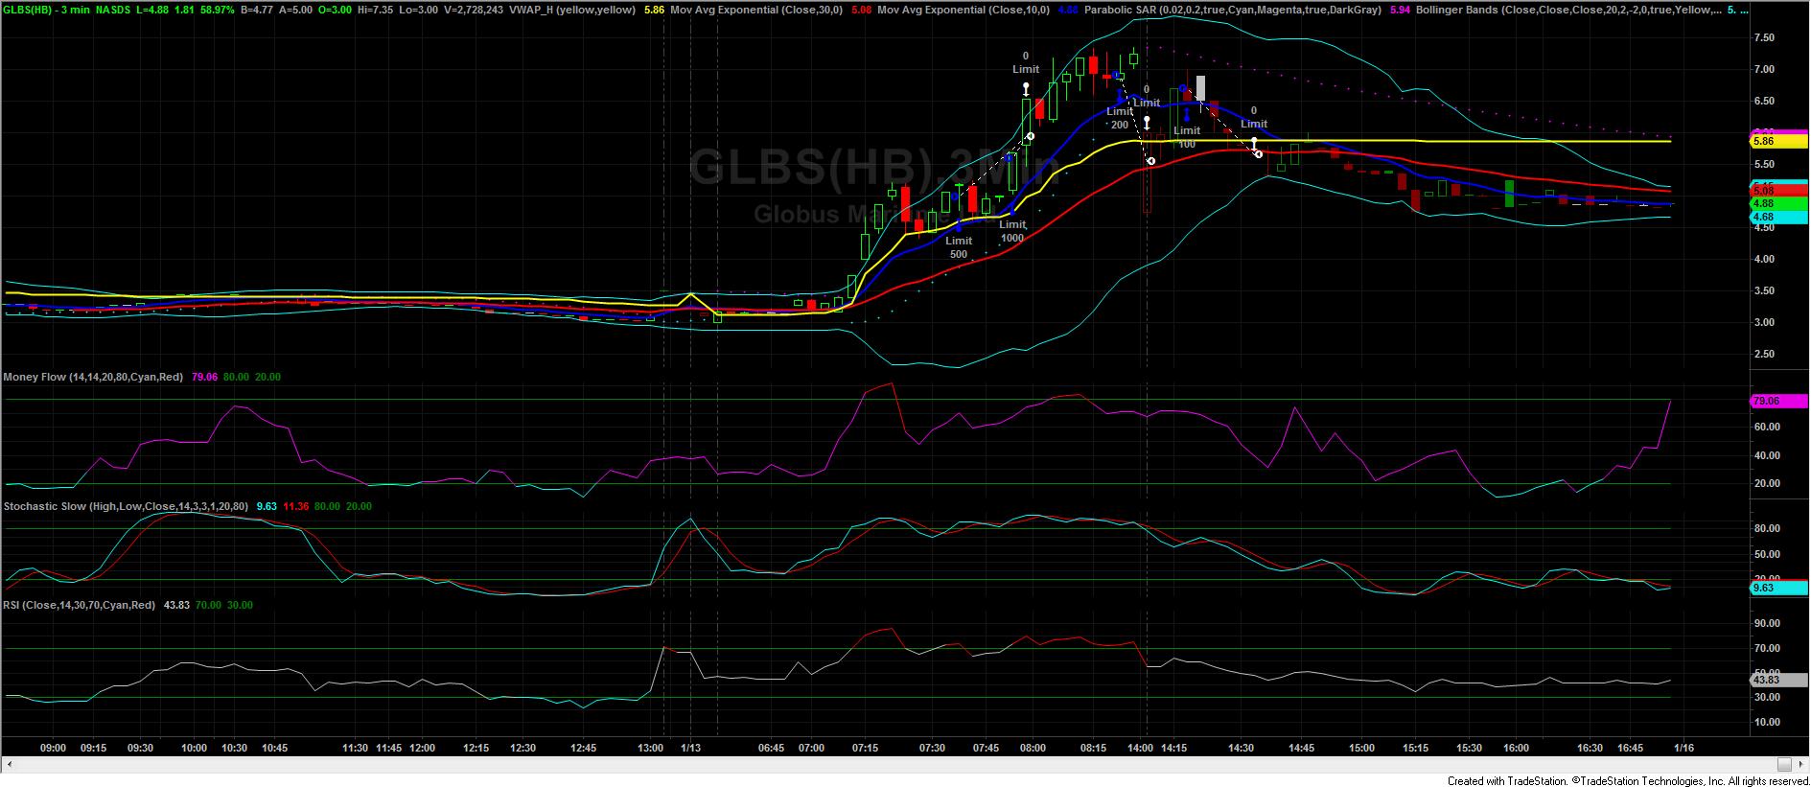Click the 2.50 price axis label

coord(1764,354)
